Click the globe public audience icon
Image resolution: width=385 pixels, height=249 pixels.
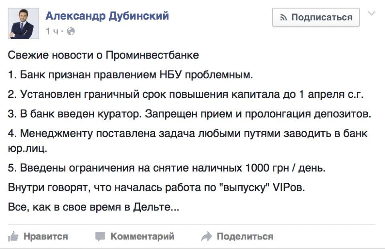click(71, 31)
